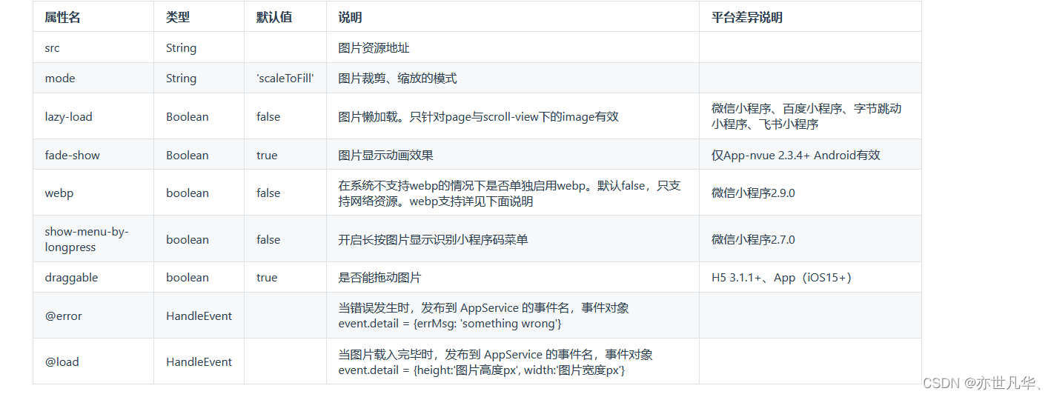Click the 属性名 column header
The image size is (1051, 397).
[x=62, y=18]
